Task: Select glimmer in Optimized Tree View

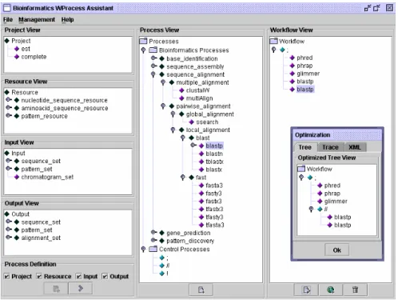Action: click(336, 202)
